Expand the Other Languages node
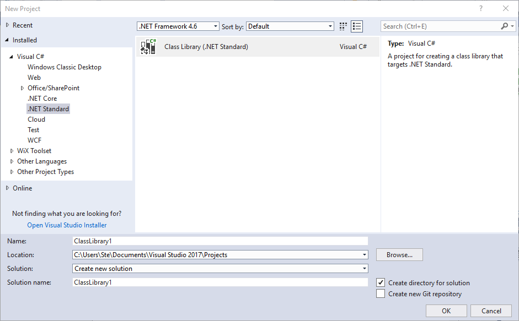 pyautogui.click(x=11, y=161)
